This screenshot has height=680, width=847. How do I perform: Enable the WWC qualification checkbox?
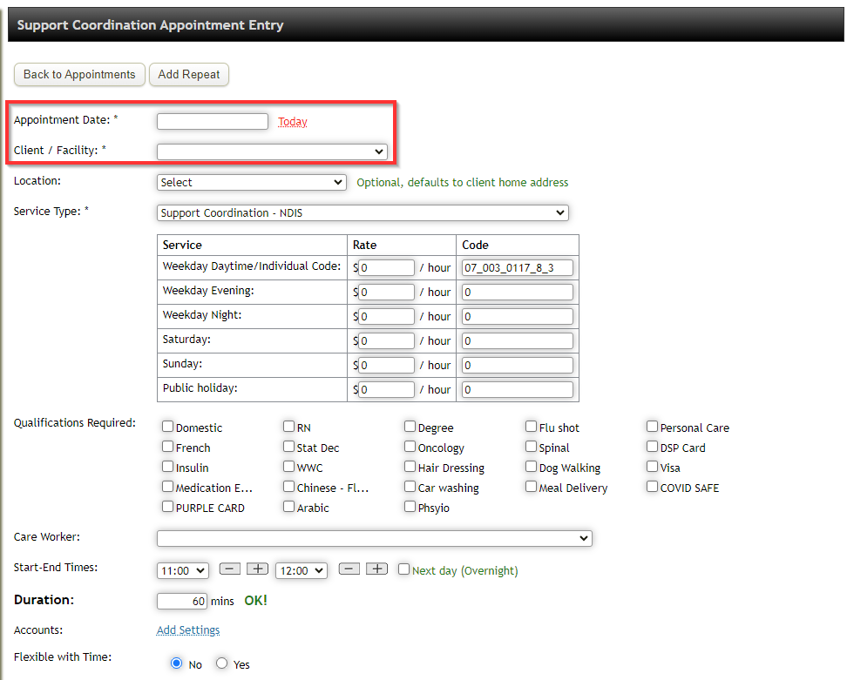click(288, 467)
